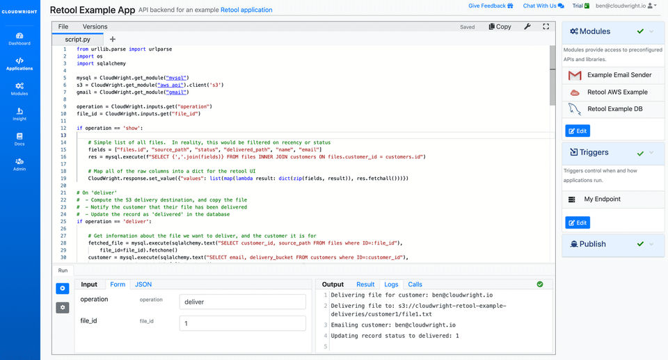
Task: Click the gray run settings gear button
Action: [x=63, y=307]
